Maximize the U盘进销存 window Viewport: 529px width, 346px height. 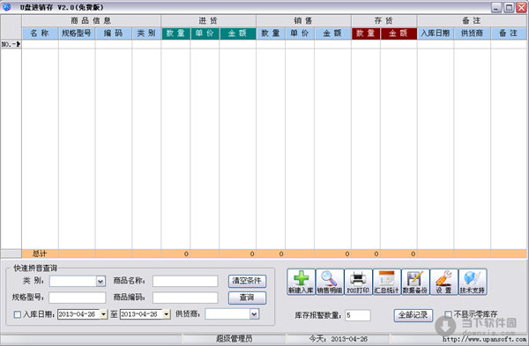tap(509, 7)
